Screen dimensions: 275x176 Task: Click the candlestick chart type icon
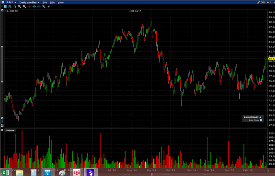(x=10, y=7)
